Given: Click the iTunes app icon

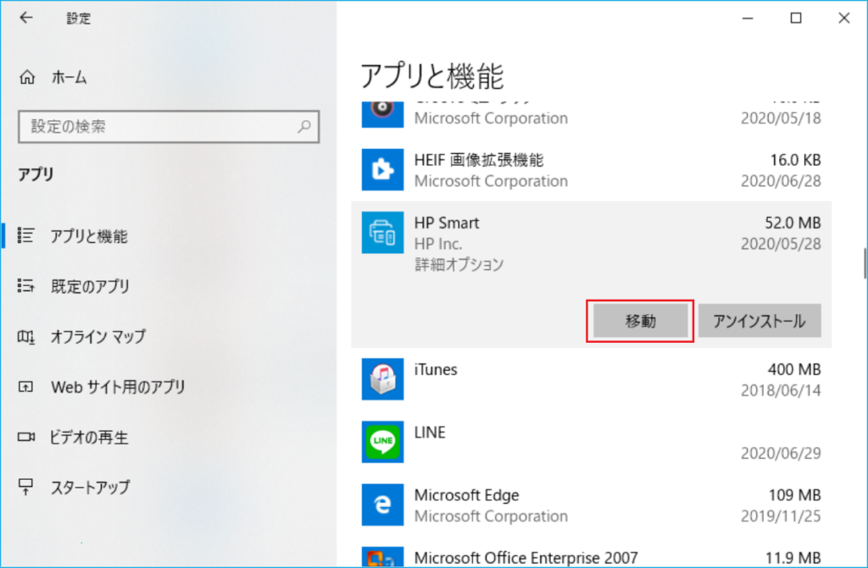Looking at the screenshot, I should click(382, 379).
